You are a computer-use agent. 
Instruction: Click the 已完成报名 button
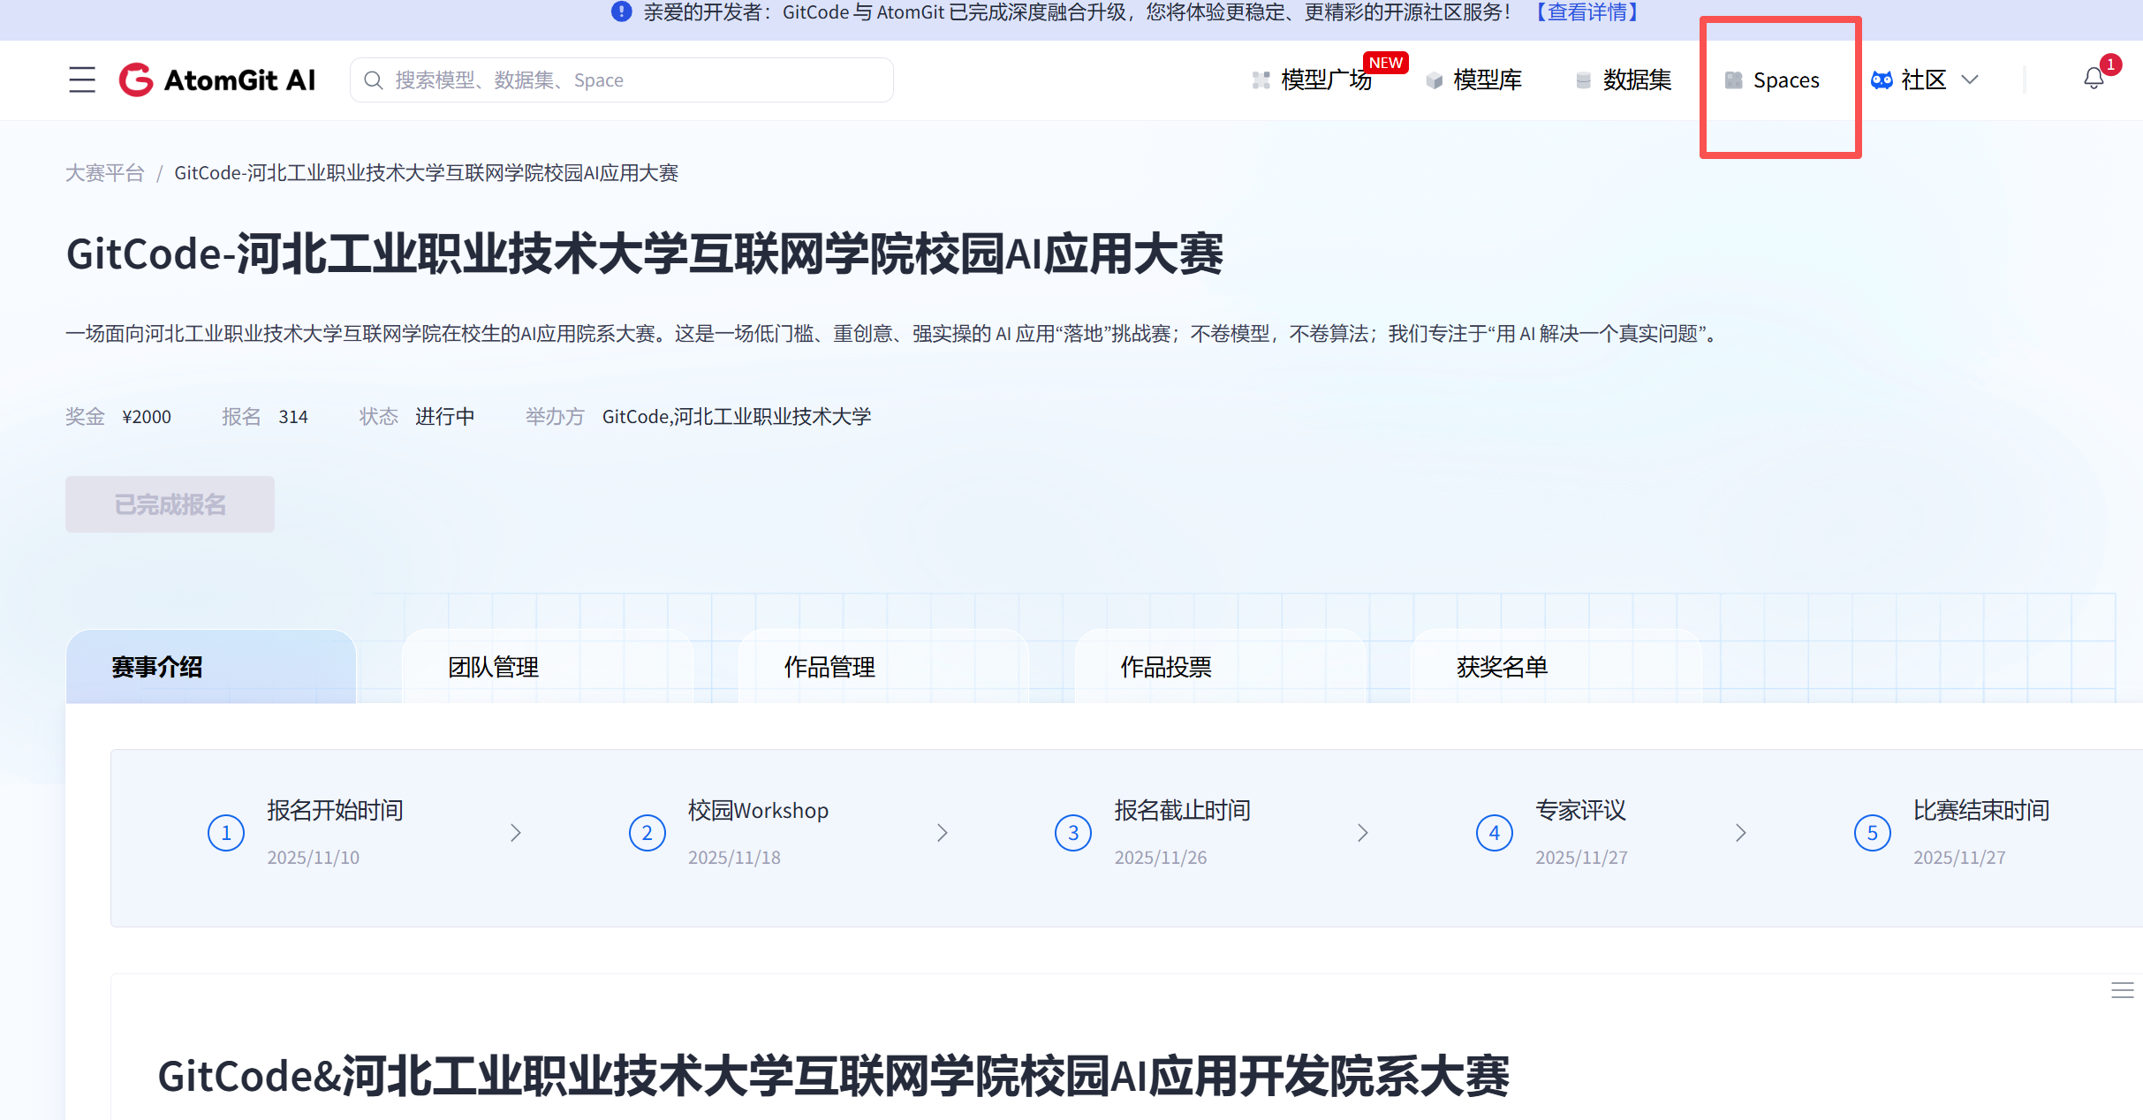(170, 504)
